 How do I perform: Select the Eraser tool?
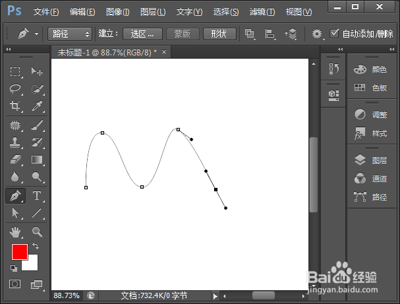(x=15, y=160)
